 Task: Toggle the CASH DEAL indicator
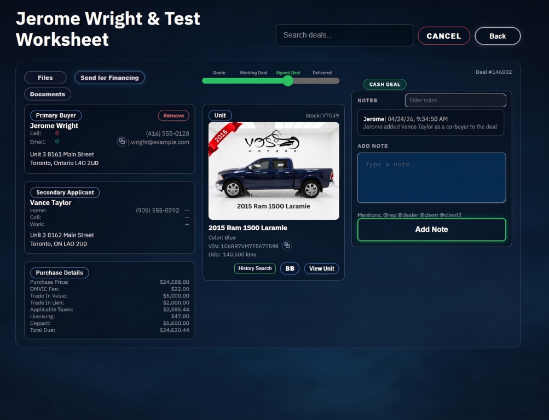tap(386, 84)
